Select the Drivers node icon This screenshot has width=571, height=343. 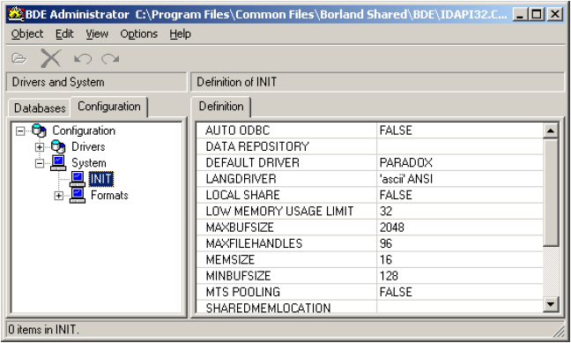tap(58, 146)
